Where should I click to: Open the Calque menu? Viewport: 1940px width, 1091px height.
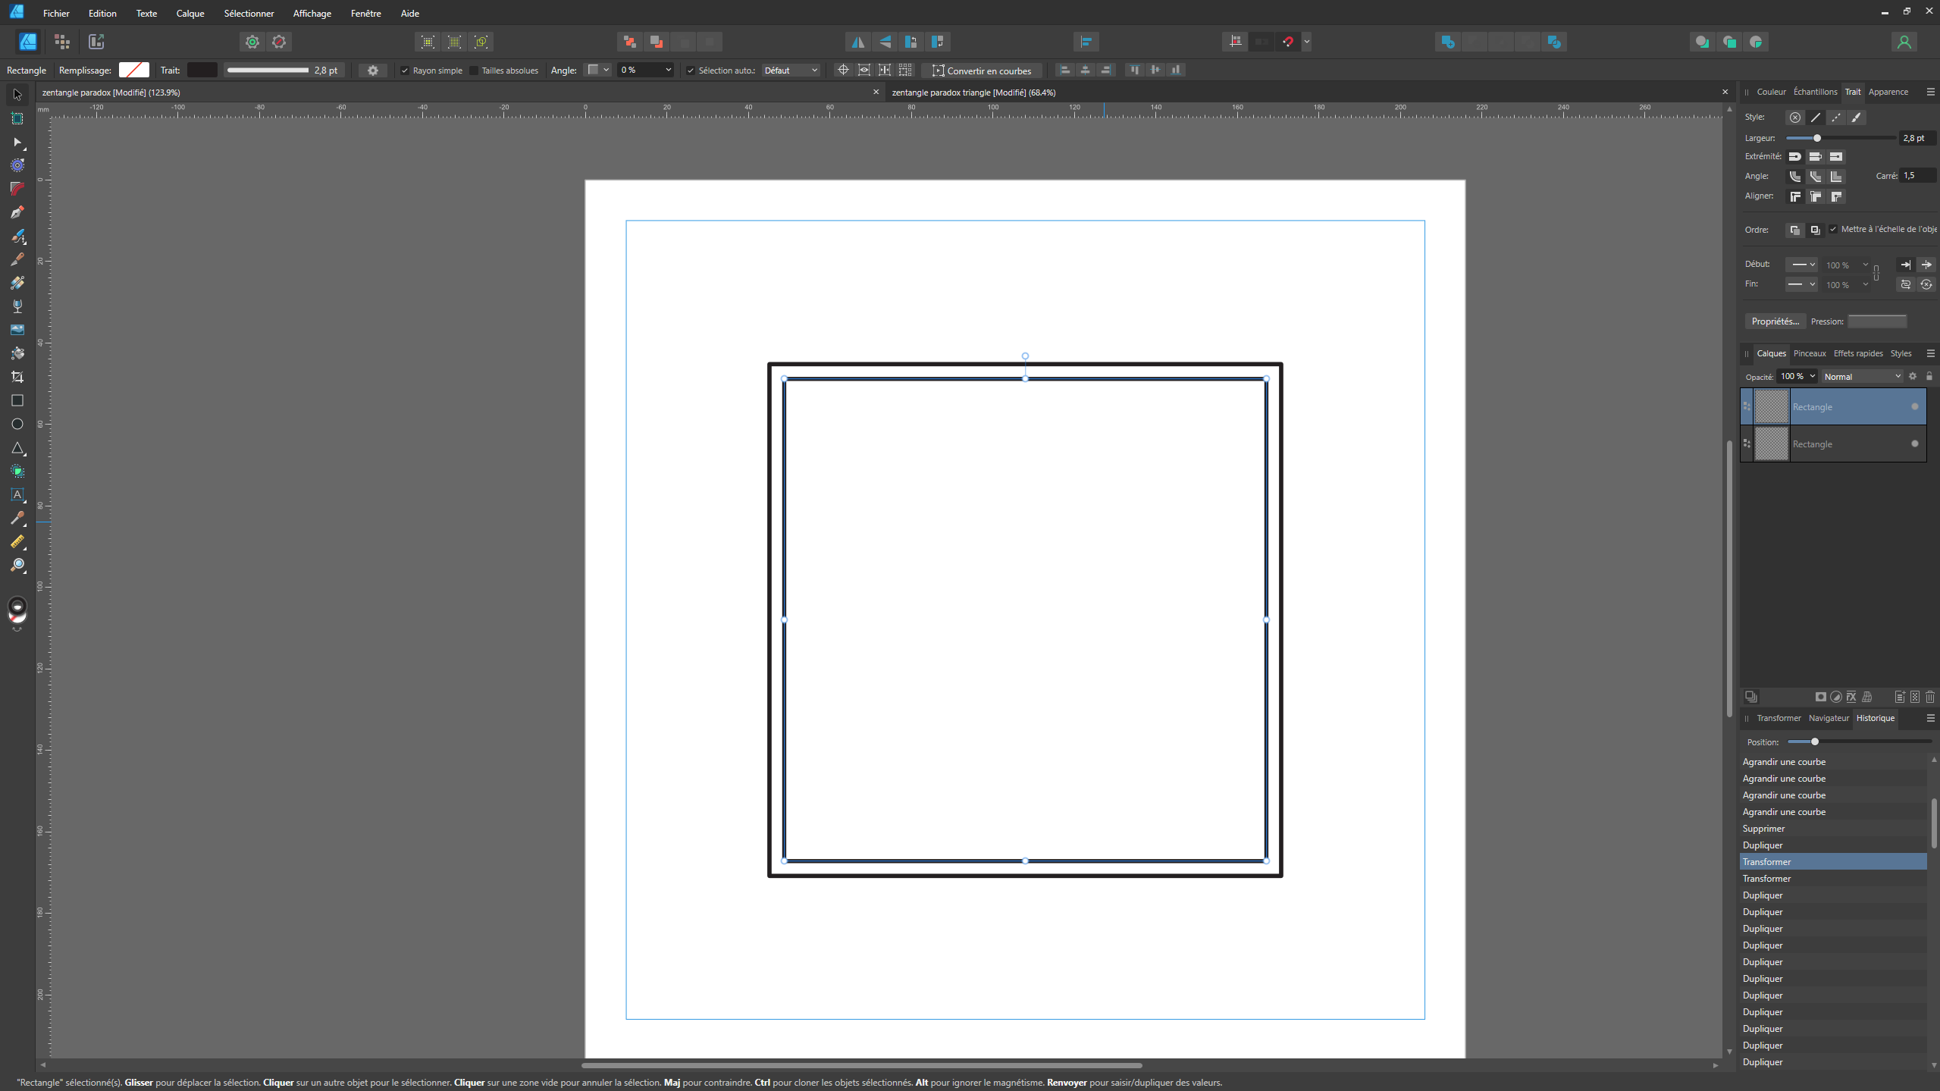(190, 14)
